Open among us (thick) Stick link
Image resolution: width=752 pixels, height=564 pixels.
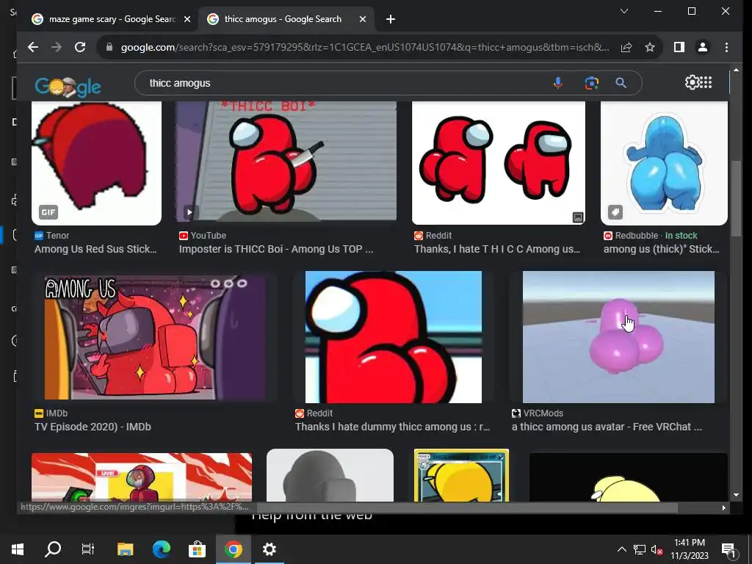(x=662, y=249)
